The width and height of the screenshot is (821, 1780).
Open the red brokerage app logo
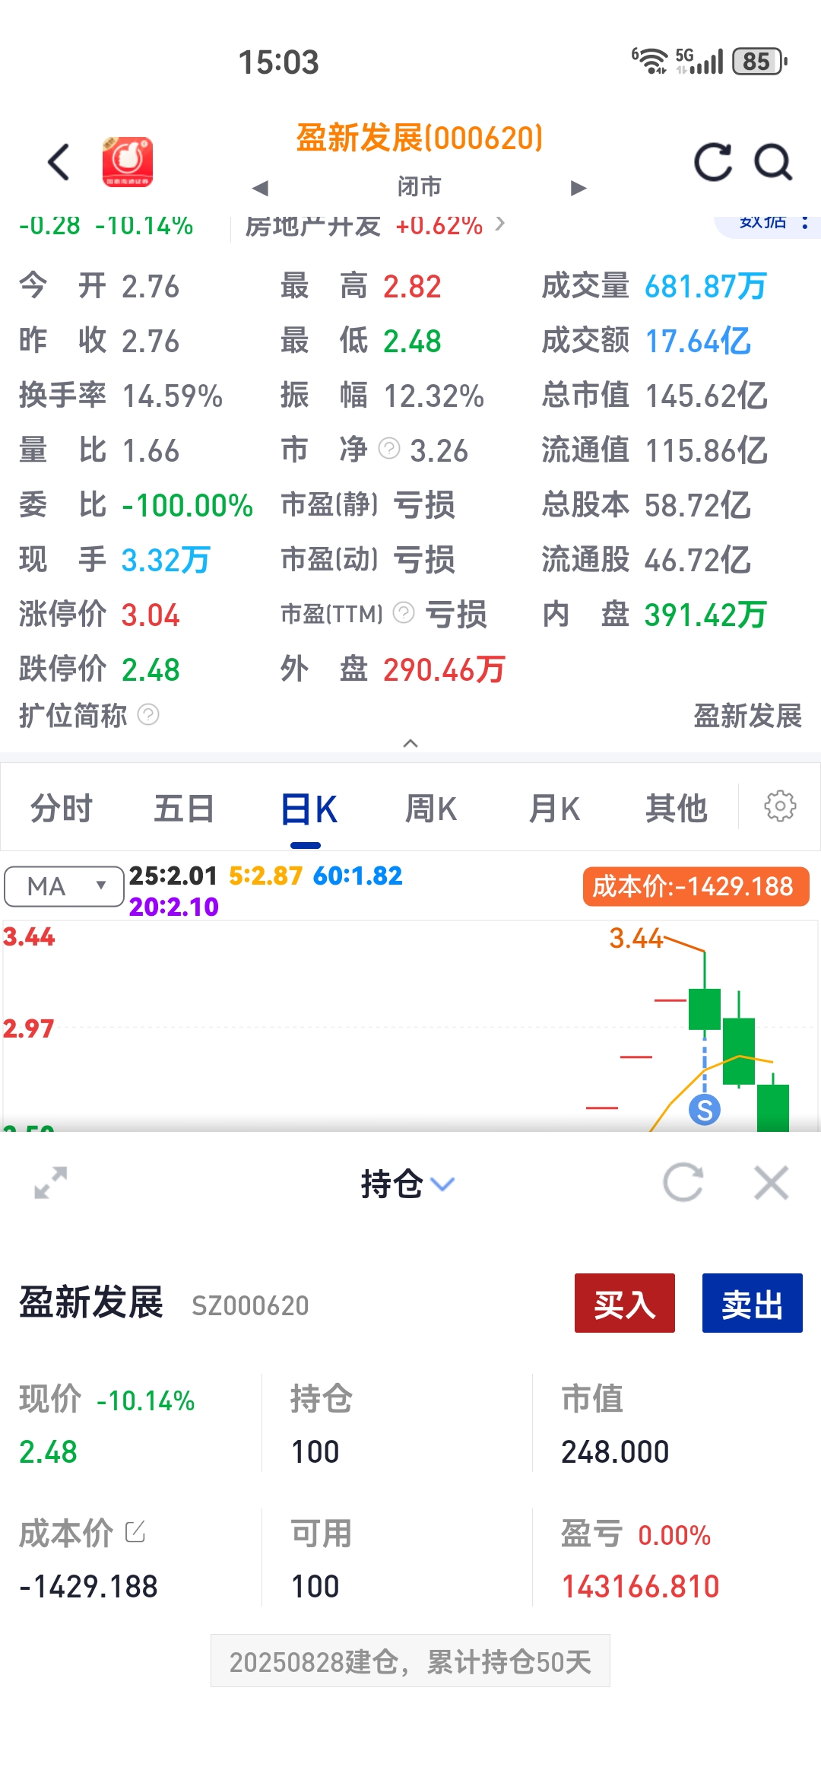click(128, 162)
